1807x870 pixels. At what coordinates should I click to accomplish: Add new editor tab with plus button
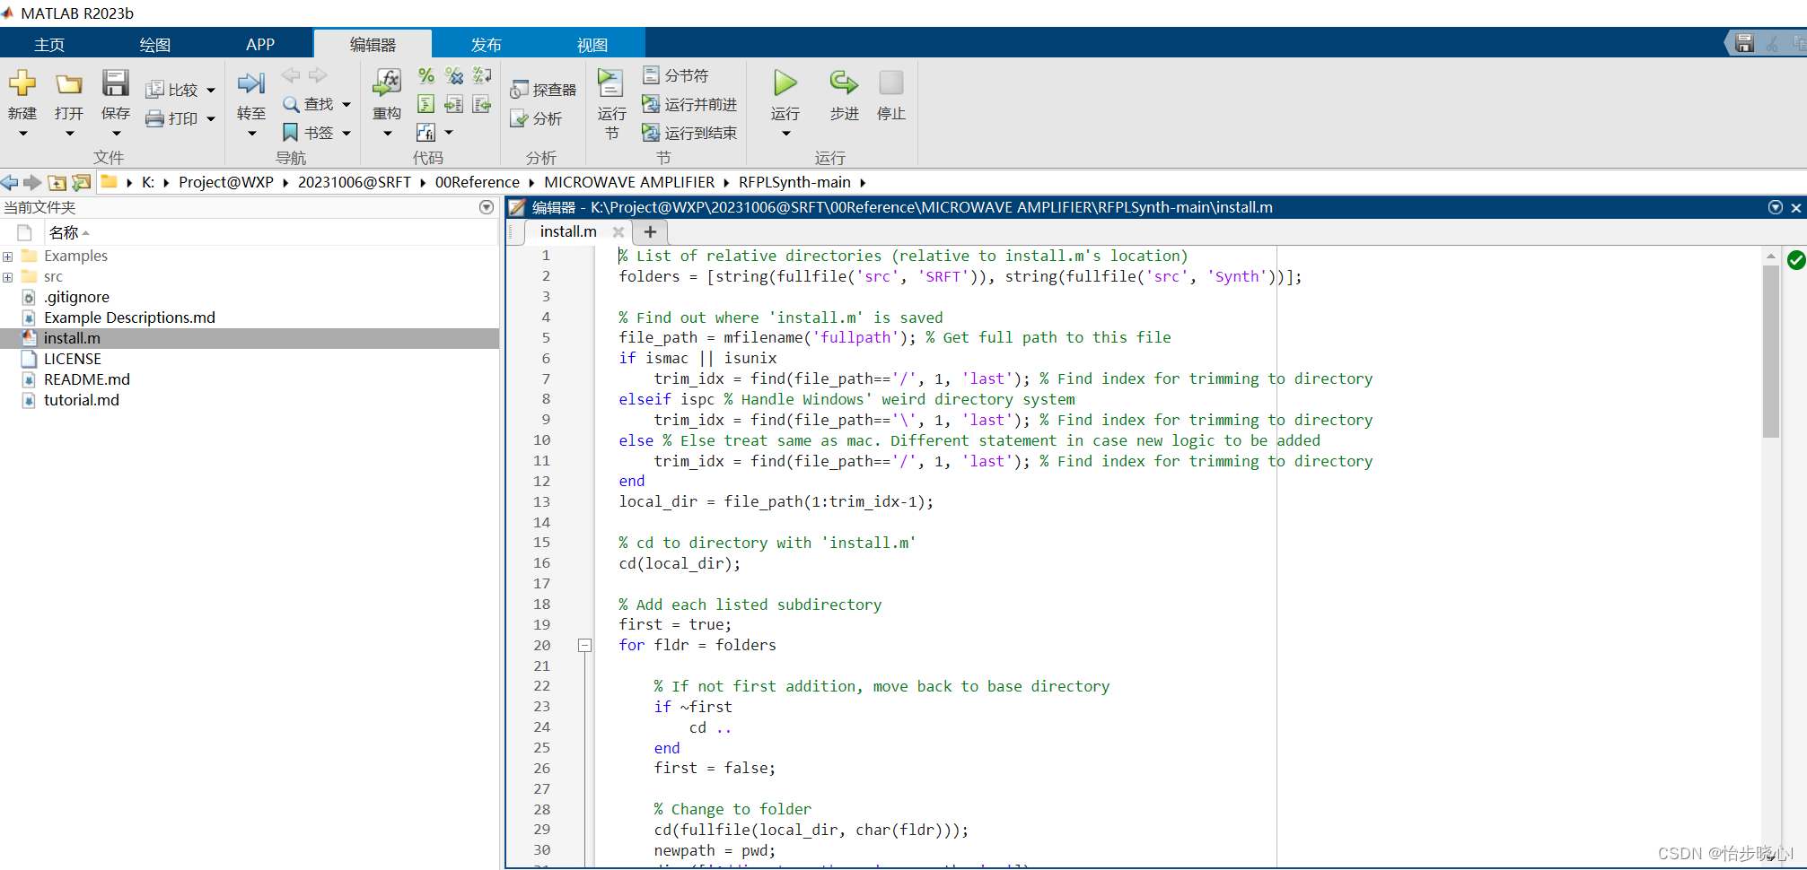(x=650, y=232)
